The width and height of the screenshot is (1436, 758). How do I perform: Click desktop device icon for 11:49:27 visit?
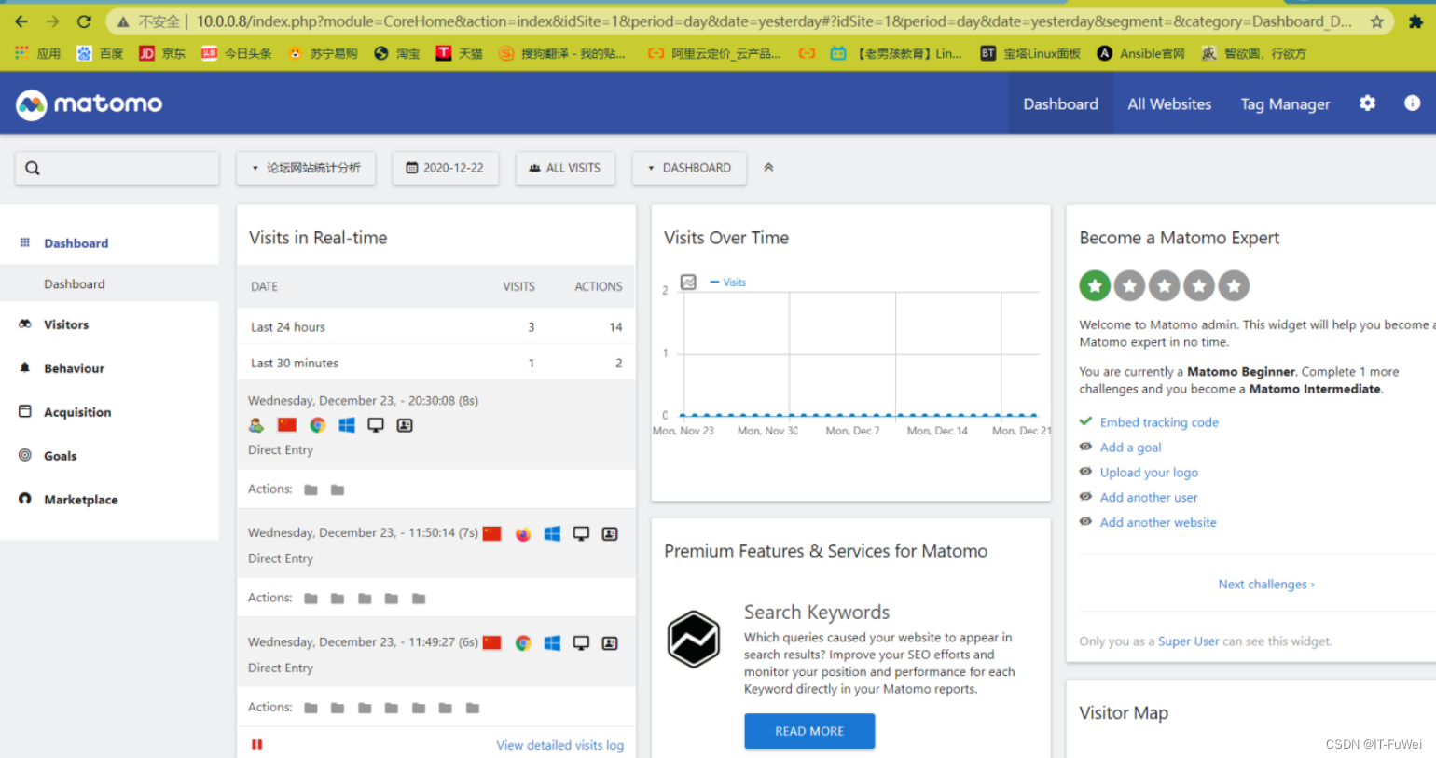(x=581, y=643)
